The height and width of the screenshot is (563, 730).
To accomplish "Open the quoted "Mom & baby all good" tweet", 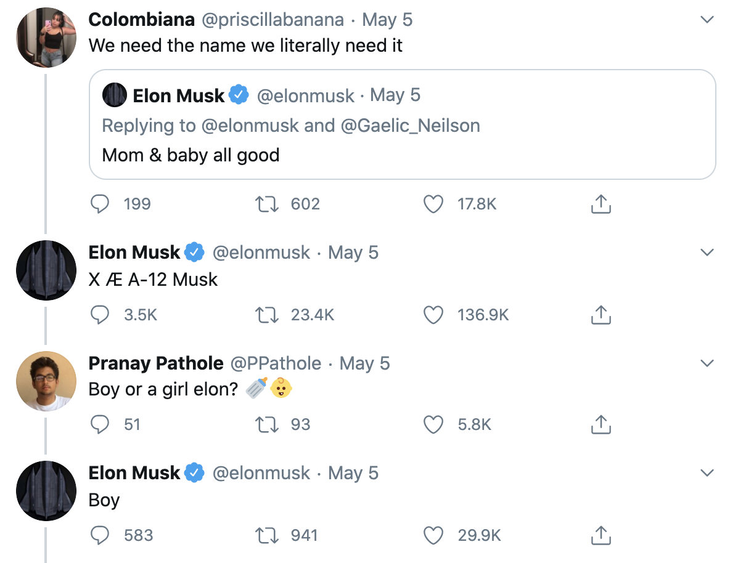I will 402,155.
